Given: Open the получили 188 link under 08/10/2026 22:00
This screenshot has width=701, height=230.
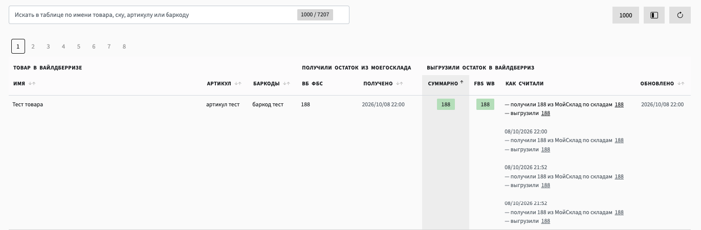Looking at the screenshot, I should [619, 140].
